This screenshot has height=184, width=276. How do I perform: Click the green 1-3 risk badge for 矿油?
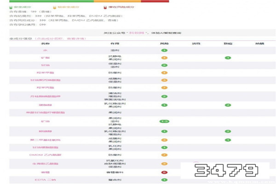click(164, 121)
